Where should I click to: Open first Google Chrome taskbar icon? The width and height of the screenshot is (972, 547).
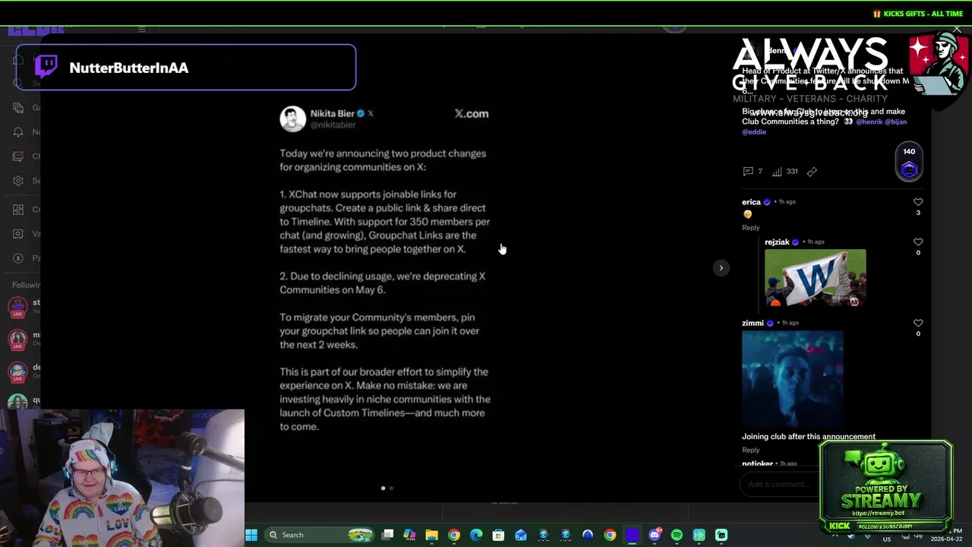point(454,535)
